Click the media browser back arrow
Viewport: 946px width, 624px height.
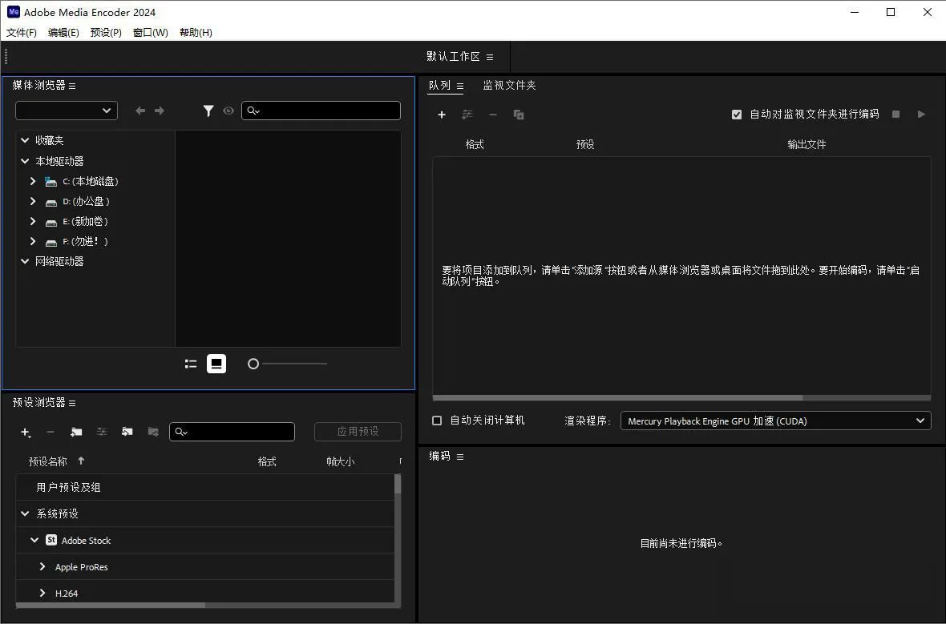[x=140, y=111]
